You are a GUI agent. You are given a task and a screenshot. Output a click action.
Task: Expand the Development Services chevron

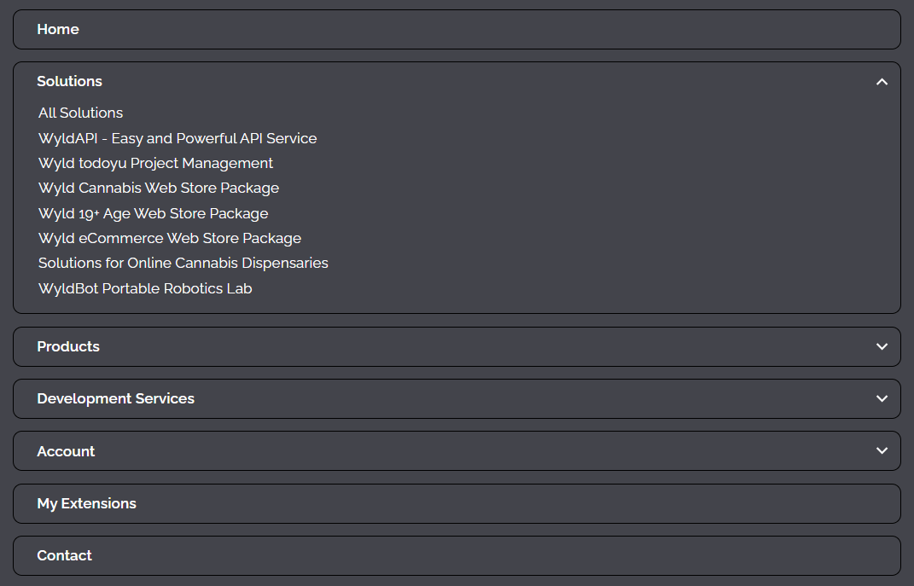(x=882, y=398)
